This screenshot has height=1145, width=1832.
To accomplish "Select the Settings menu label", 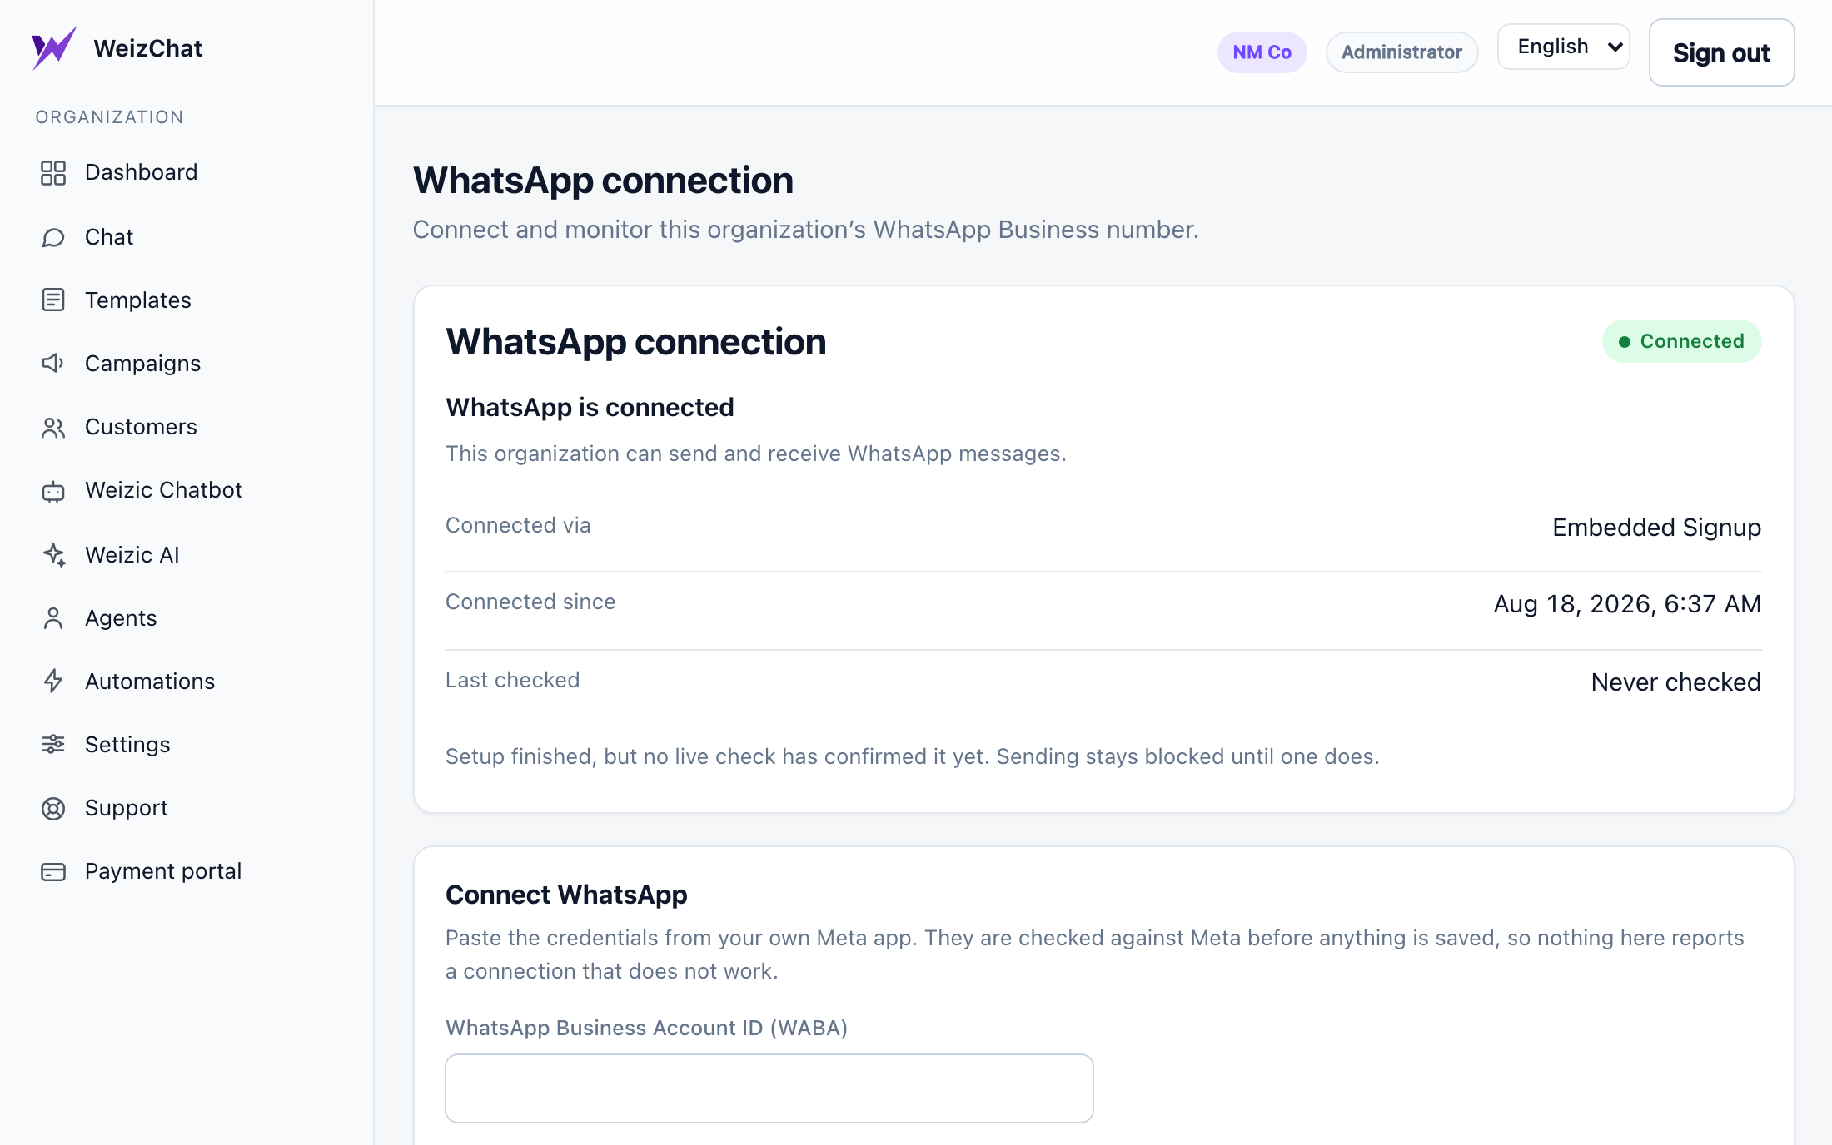I will [x=127, y=745].
